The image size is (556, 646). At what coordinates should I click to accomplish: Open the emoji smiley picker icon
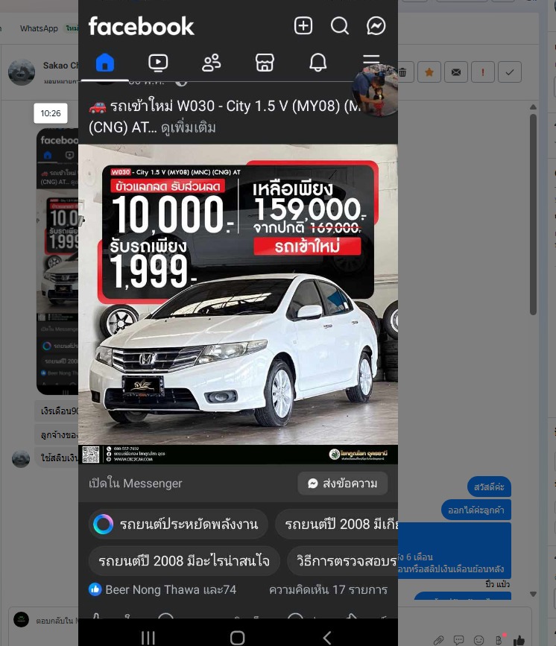pos(478,640)
